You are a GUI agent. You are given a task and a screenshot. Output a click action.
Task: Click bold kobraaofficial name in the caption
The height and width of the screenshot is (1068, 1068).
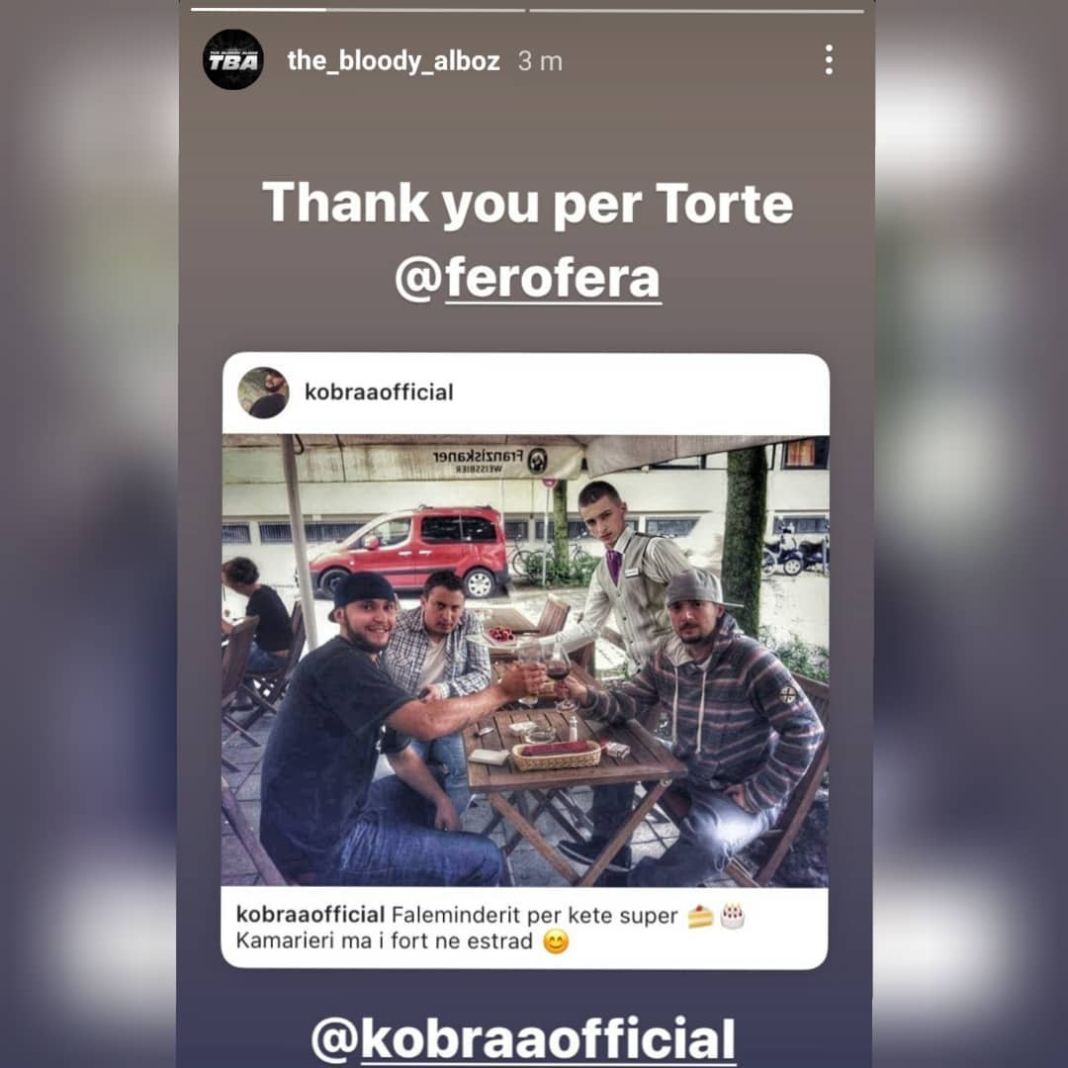pyautogui.click(x=311, y=915)
